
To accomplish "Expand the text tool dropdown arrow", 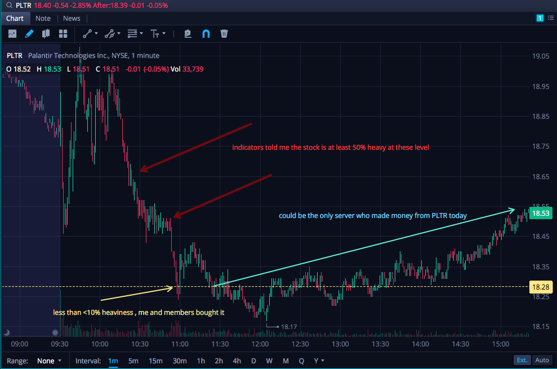I will (x=164, y=33).
